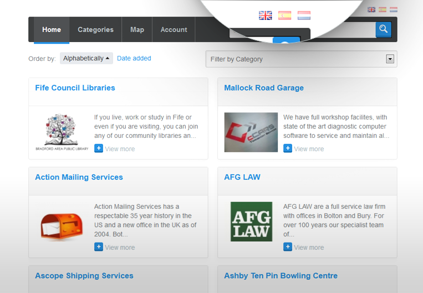Click the 'Order by:' label

pos(42,59)
